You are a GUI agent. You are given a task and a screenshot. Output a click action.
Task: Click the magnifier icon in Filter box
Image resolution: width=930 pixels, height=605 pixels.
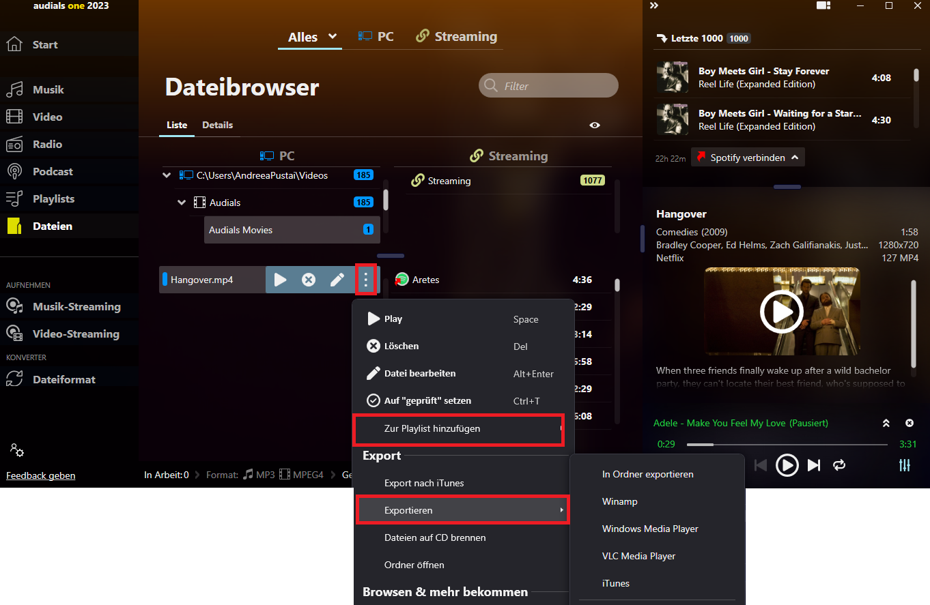(490, 86)
